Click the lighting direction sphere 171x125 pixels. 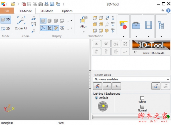(x=103, y=106)
